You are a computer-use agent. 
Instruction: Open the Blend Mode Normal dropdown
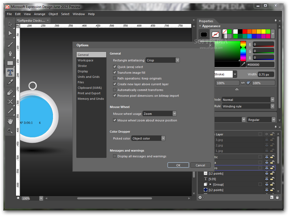point(248,100)
